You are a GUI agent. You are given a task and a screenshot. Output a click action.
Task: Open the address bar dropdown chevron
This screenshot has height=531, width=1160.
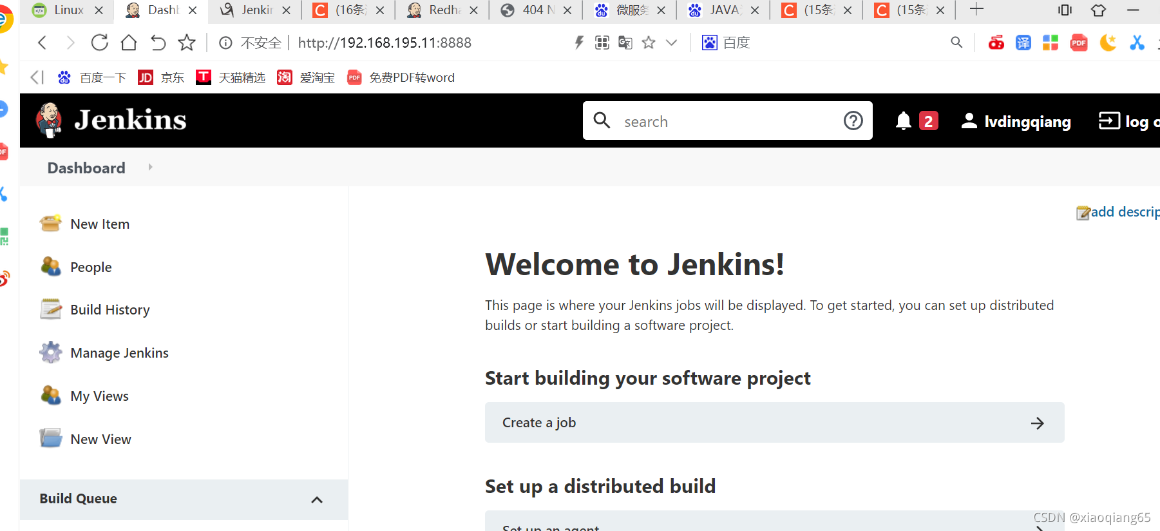(671, 43)
